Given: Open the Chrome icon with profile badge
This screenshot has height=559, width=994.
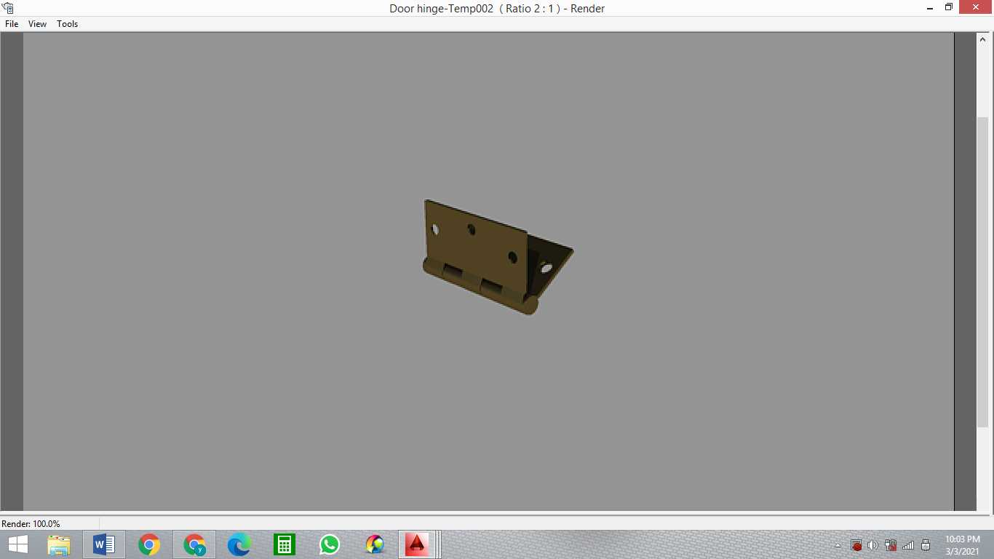Looking at the screenshot, I should (194, 544).
